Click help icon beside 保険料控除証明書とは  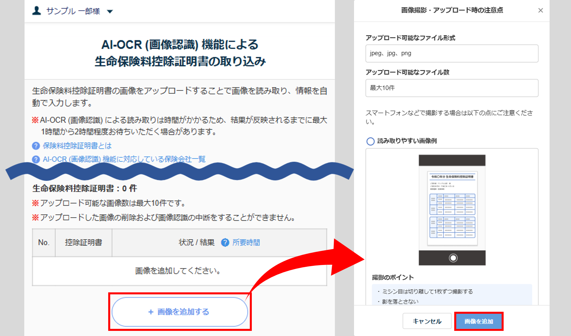pyautogui.click(x=36, y=146)
